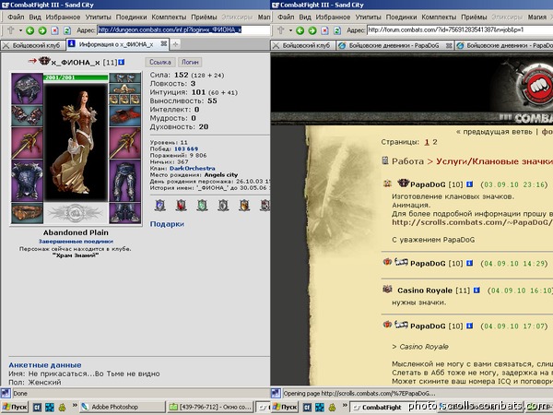Open Магия menu in right window
The width and height of the screenshot is (553, 415).
click(x=537, y=17)
